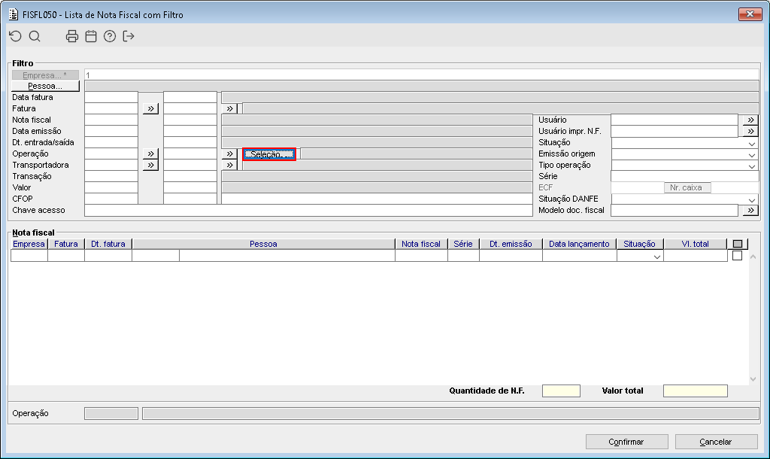Screen dimensions: 770x459
Task: Click first Nota fiscal input field
Action: (x=111, y=120)
